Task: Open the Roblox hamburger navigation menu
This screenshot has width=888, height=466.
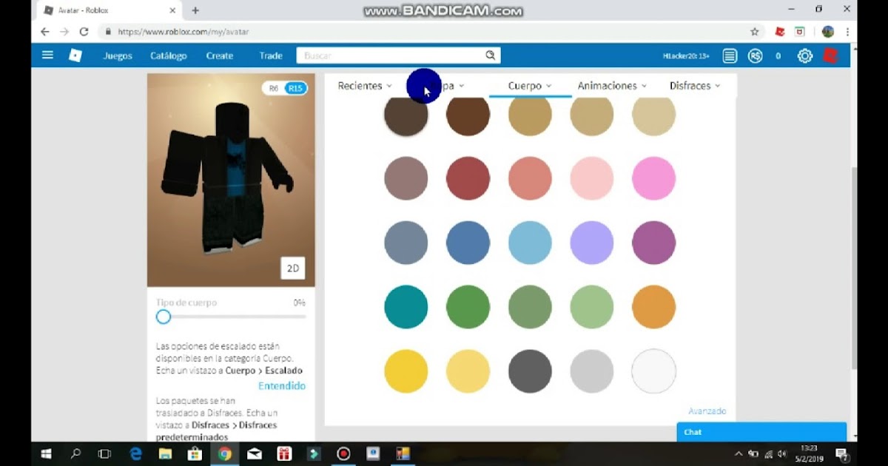Action: coord(47,55)
